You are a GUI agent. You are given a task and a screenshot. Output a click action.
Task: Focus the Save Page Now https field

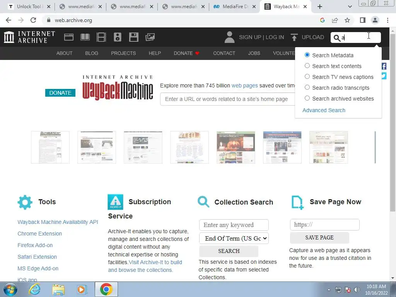324,225
